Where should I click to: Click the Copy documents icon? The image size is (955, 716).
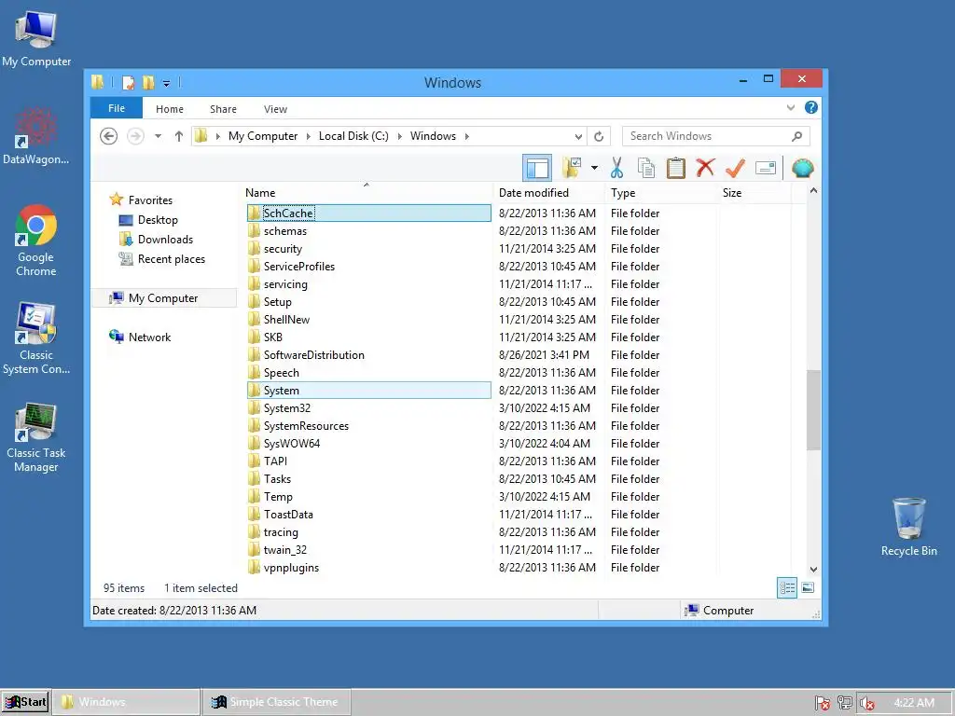pos(646,168)
